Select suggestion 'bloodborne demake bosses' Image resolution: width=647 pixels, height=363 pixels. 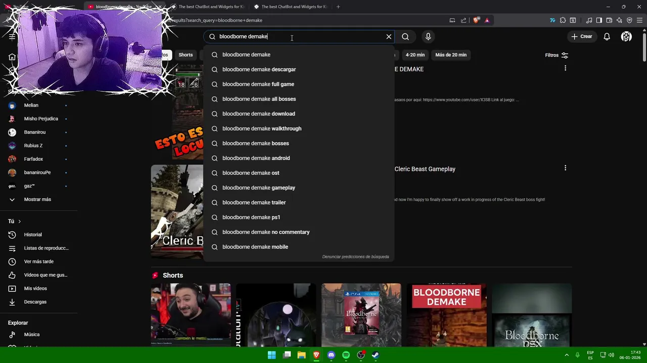pyautogui.click(x=298, y=143)
